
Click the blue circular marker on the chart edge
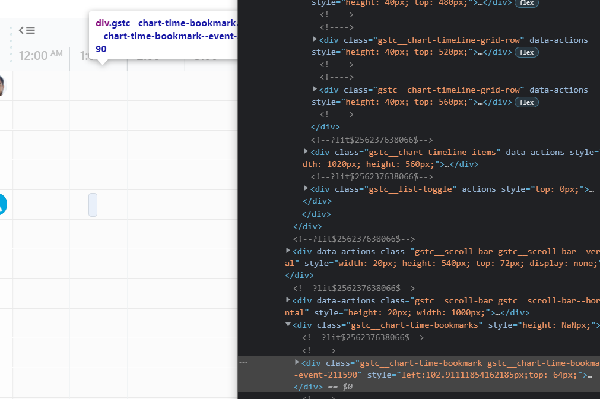point(4,204)
